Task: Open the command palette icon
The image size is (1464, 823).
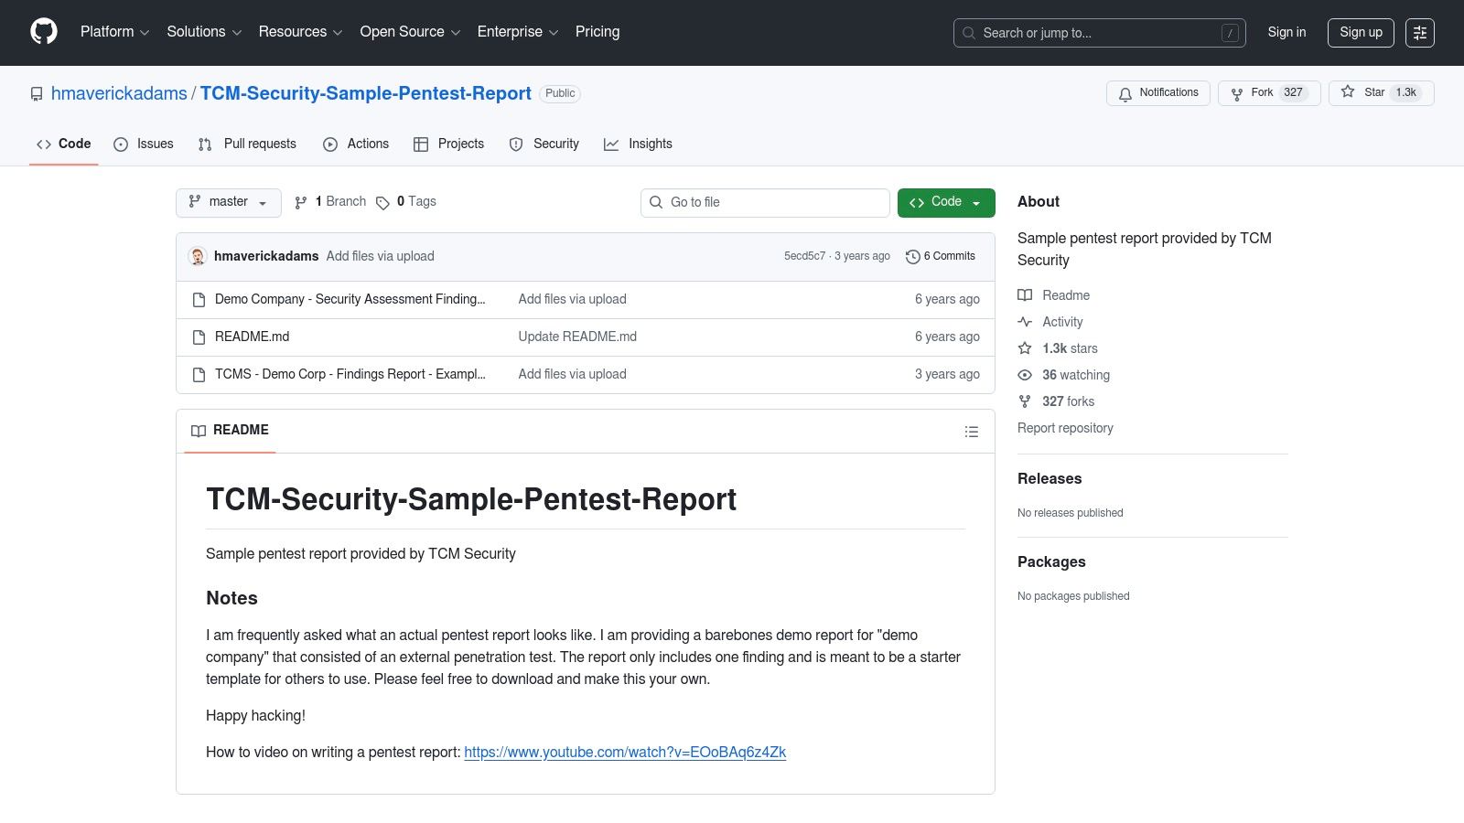Action: [x=1420, y=33]
